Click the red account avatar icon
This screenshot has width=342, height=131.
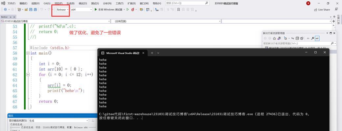tap(308, 3)
